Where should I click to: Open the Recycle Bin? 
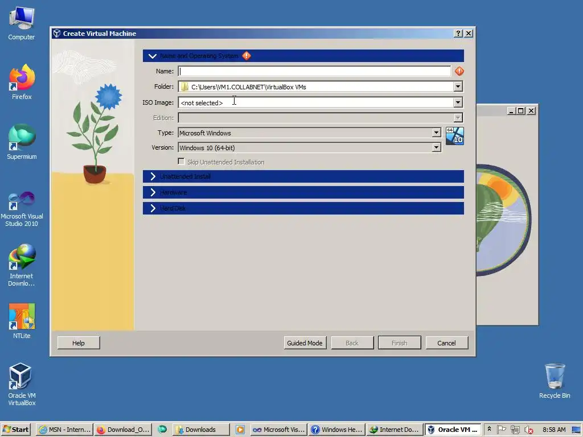coord(555,381)
